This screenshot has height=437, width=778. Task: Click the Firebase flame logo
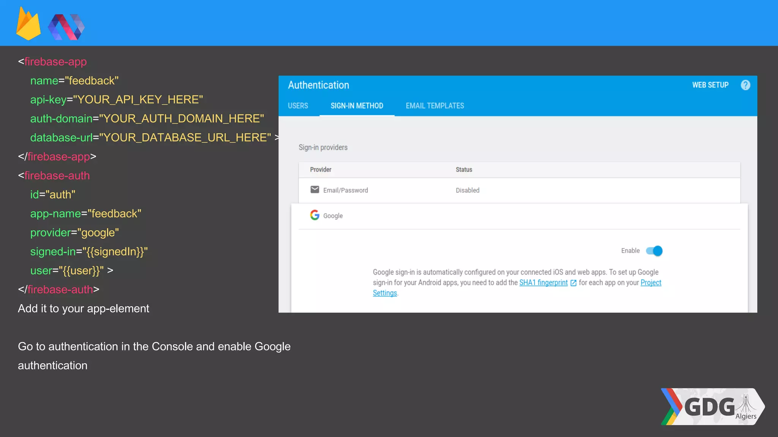click(x=28, y=24)
